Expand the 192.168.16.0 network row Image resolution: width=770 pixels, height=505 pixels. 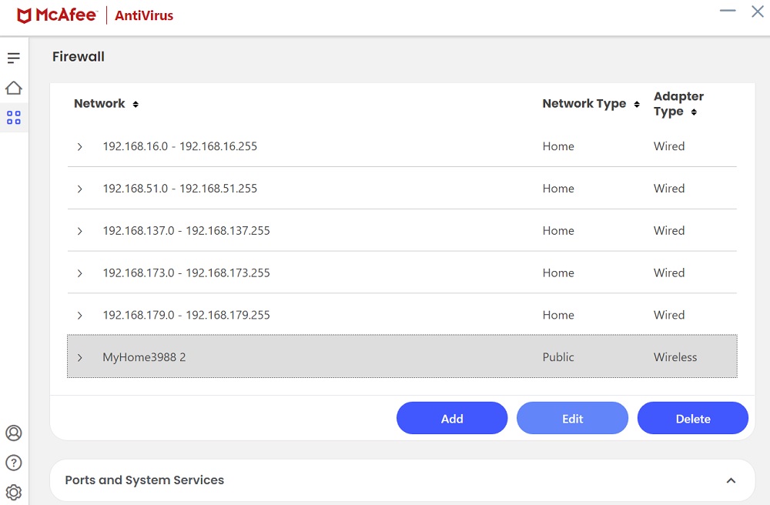click(x=79, y=146)
